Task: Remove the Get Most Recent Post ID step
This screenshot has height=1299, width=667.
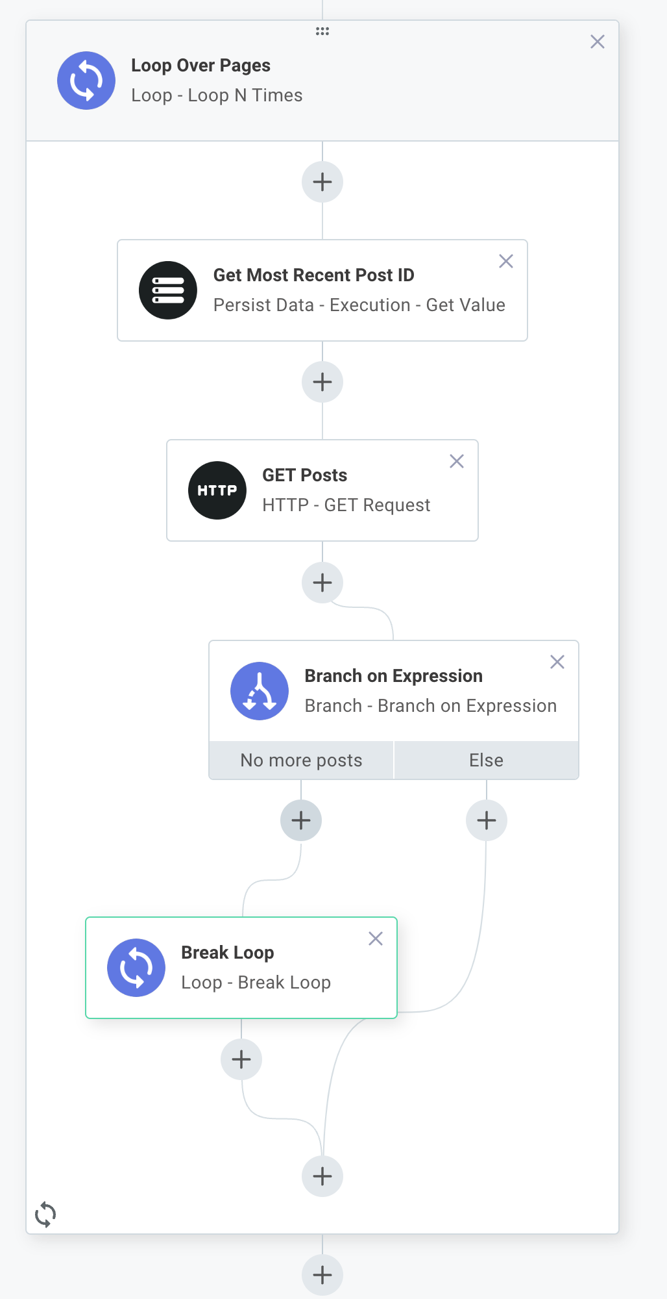Action: pyautogui.click(x=506, y=261)
